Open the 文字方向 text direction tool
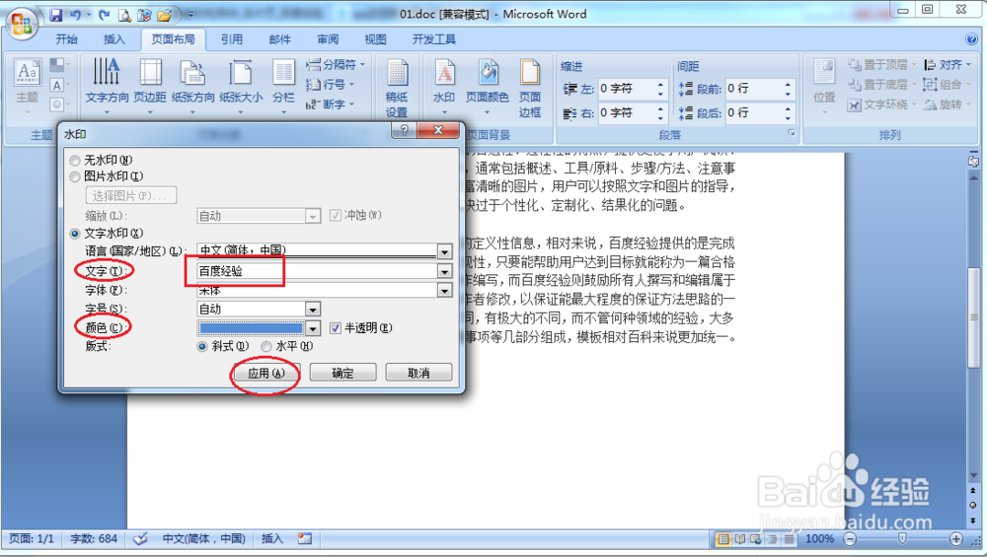 pos(107,86)
